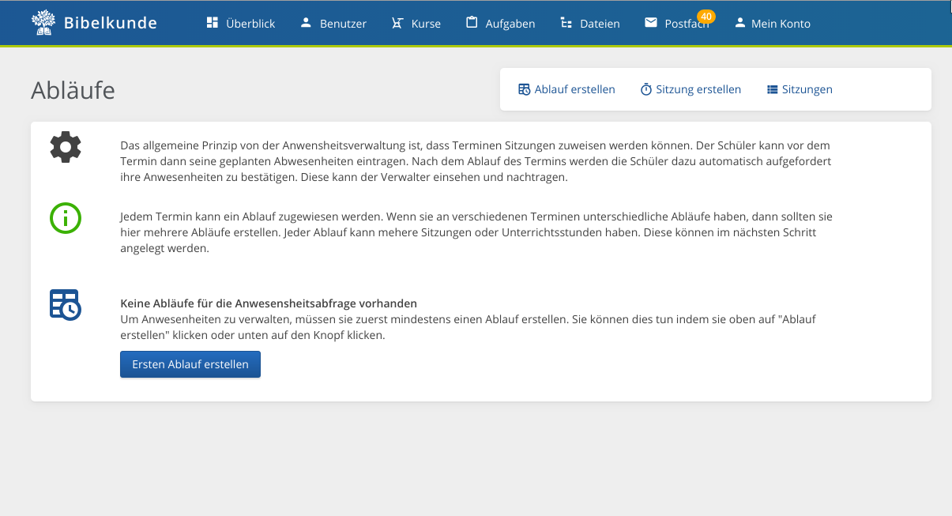Click the Bibelkunde brand title
The width and height of the screenshot is (952, 516).
tap(110, 23)
